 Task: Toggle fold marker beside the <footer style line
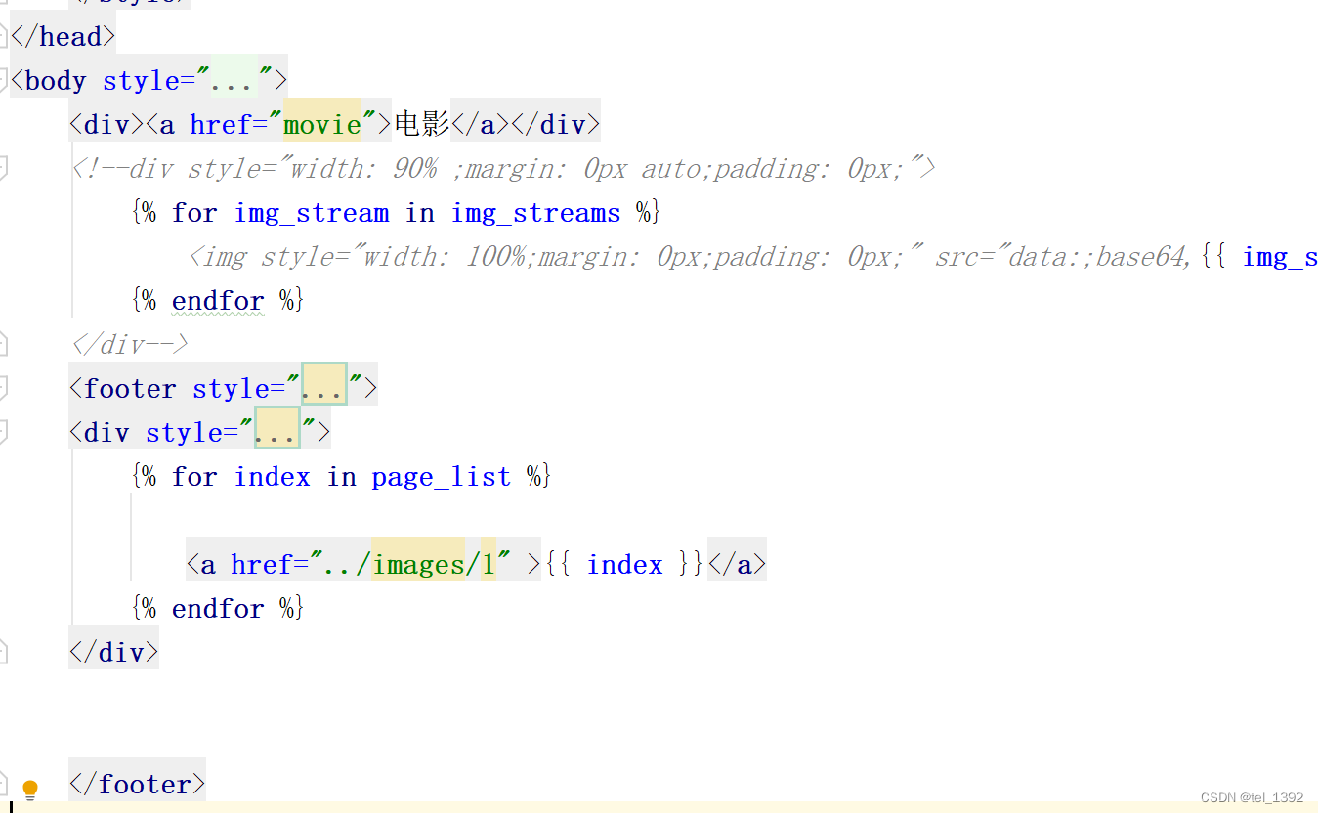coord(3,388)
